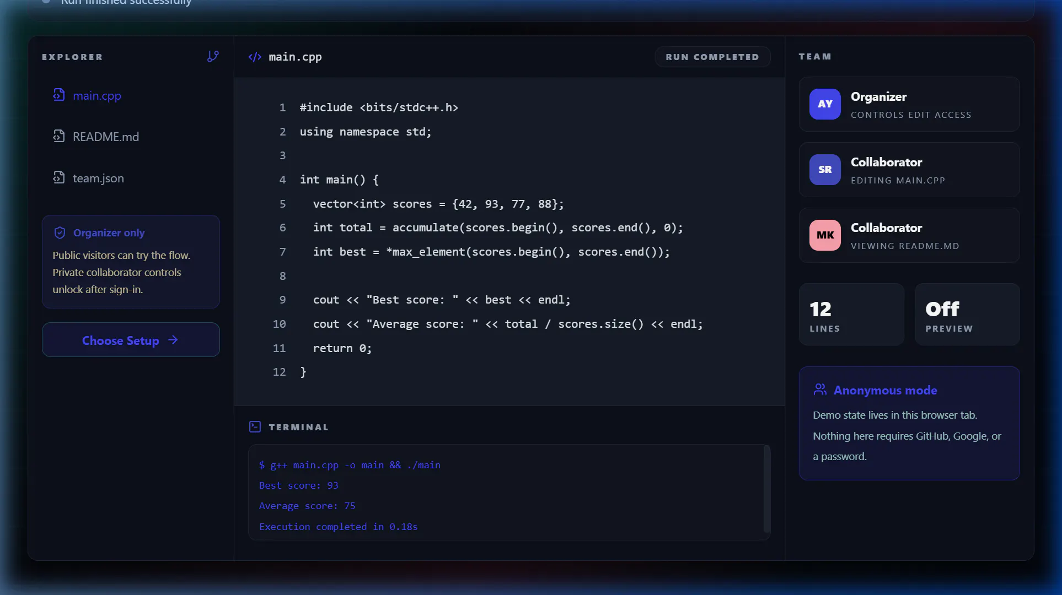Viewport: 1062px width, 595px height.
Task: Click the MK collaborator avatar
Action: (825, 235)
